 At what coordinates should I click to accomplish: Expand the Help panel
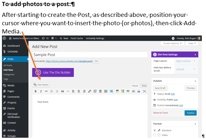click(x=192, y=43)
